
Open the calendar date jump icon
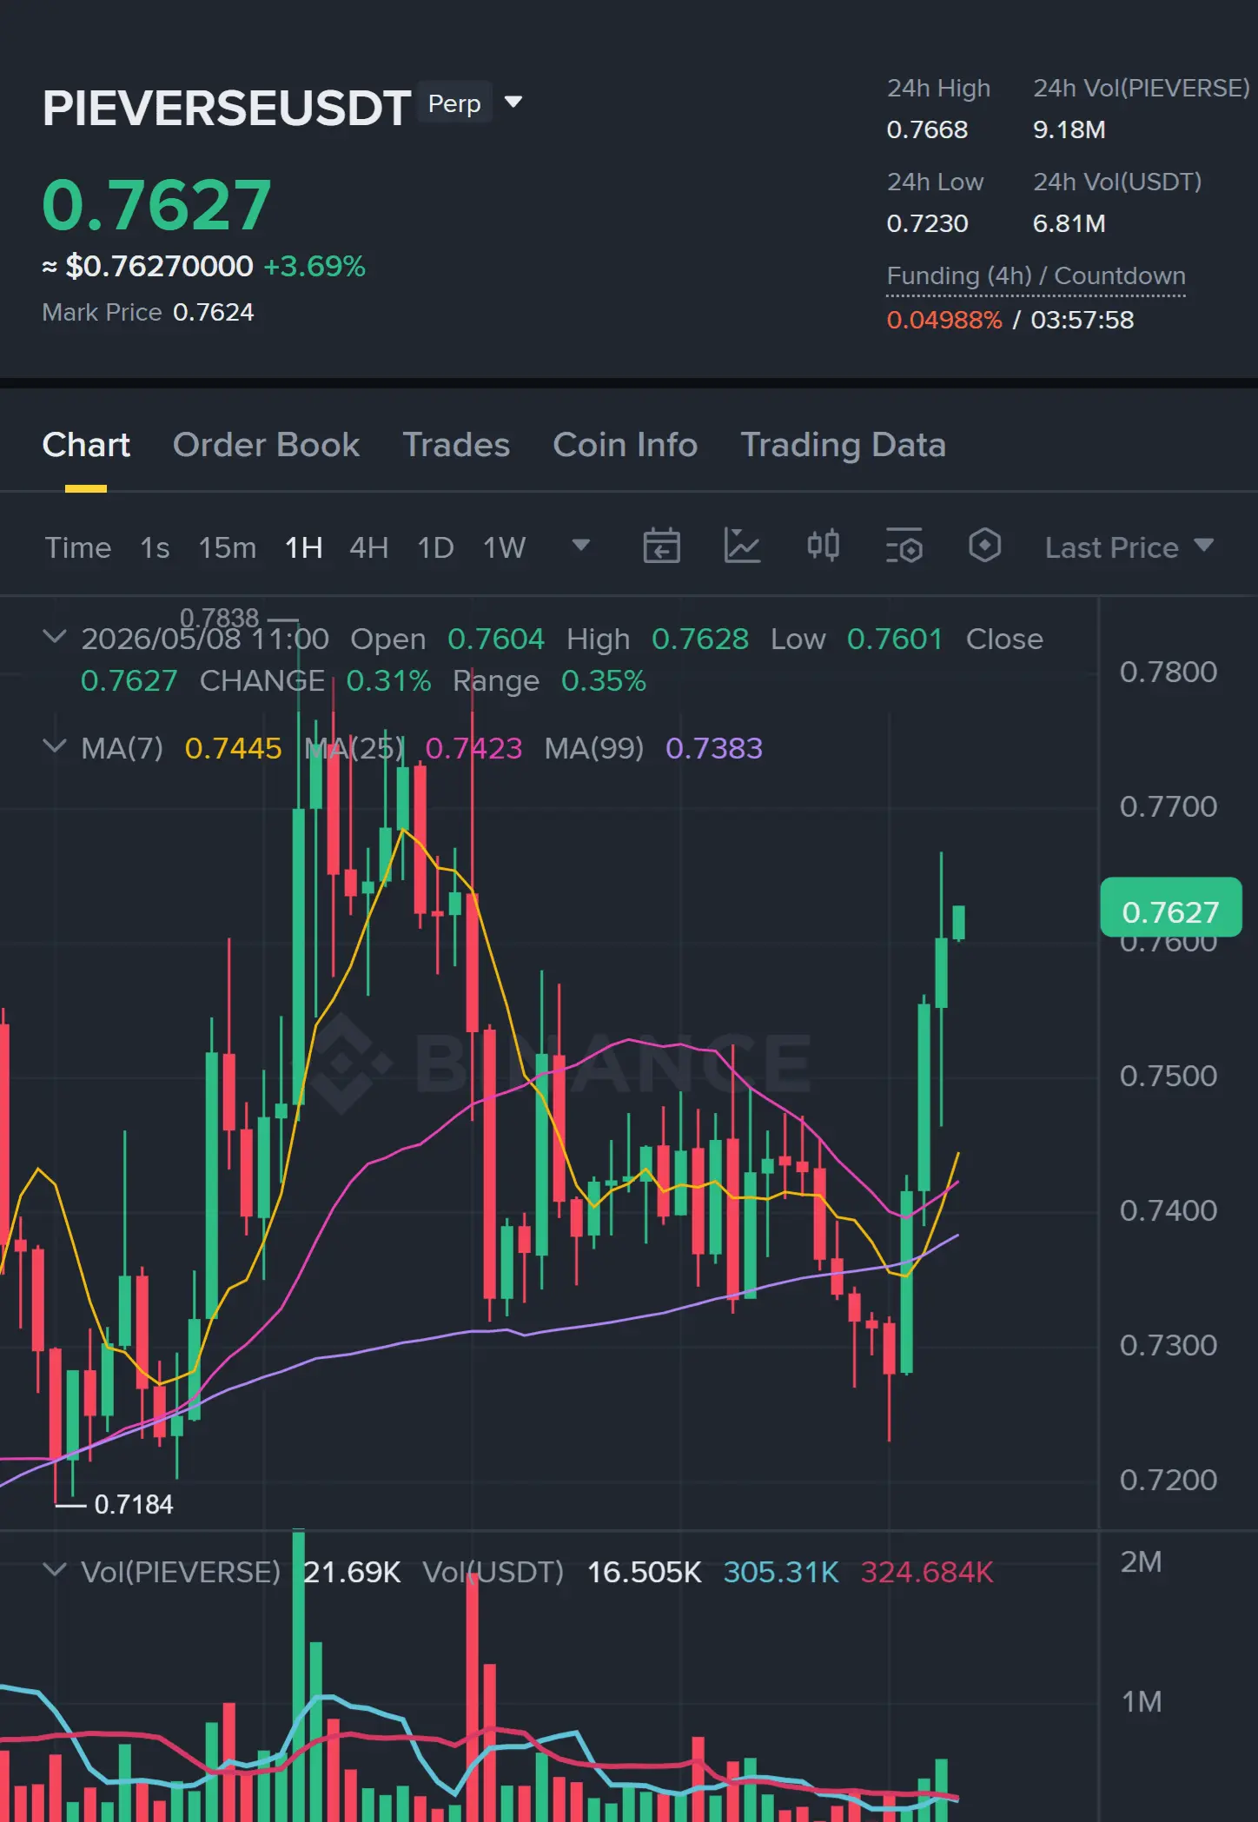click(x=661, y=547)
